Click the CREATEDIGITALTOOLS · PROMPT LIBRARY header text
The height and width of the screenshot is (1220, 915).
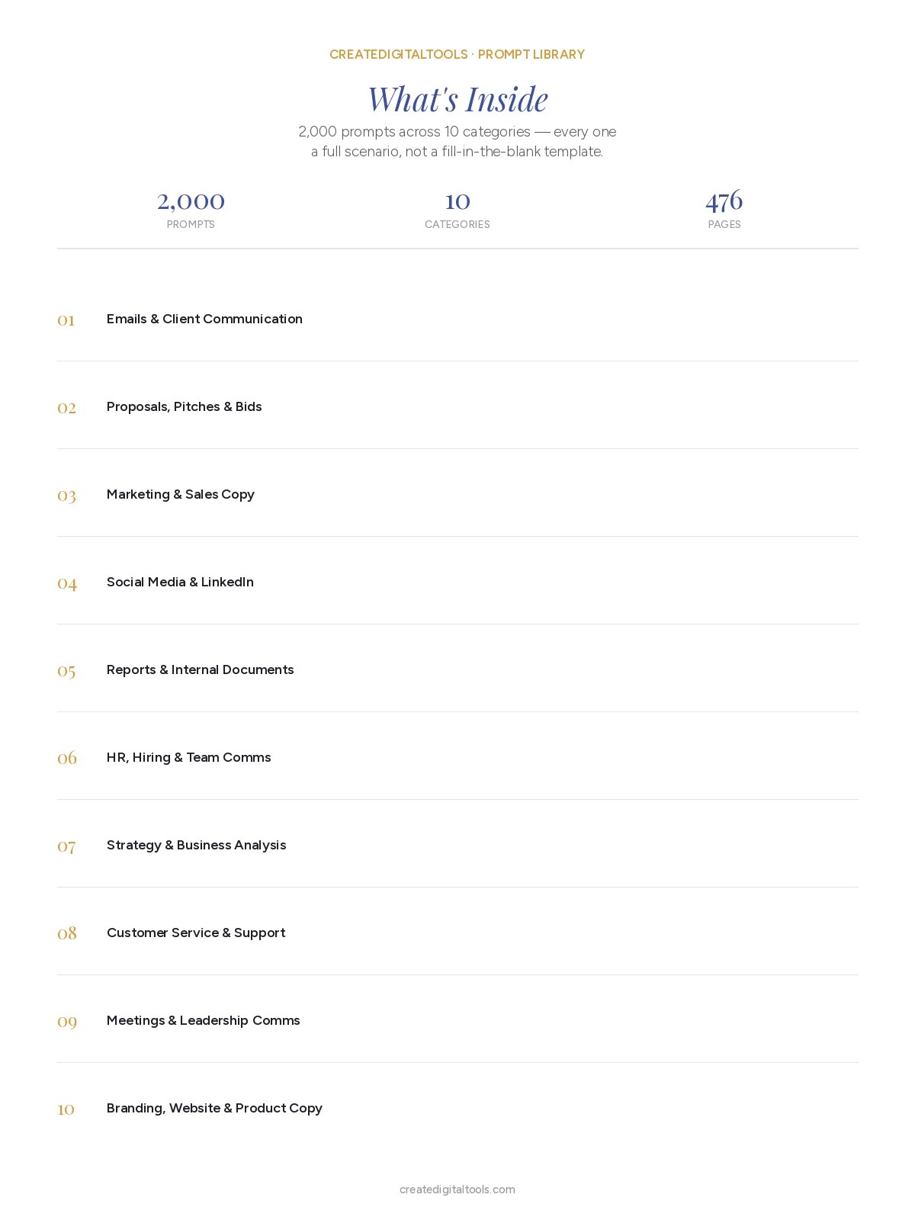(457, 54)
